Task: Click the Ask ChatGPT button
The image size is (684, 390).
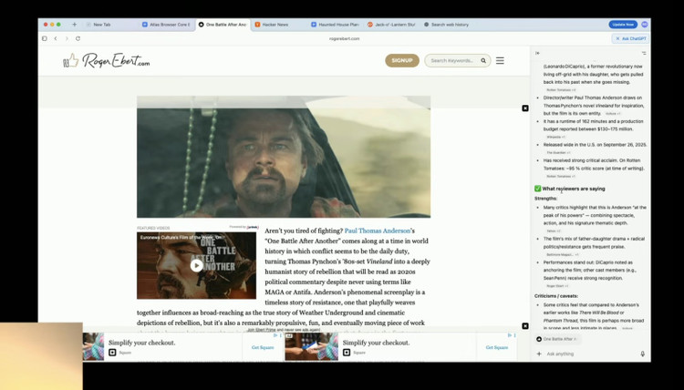Action: [x=631, y=38]
